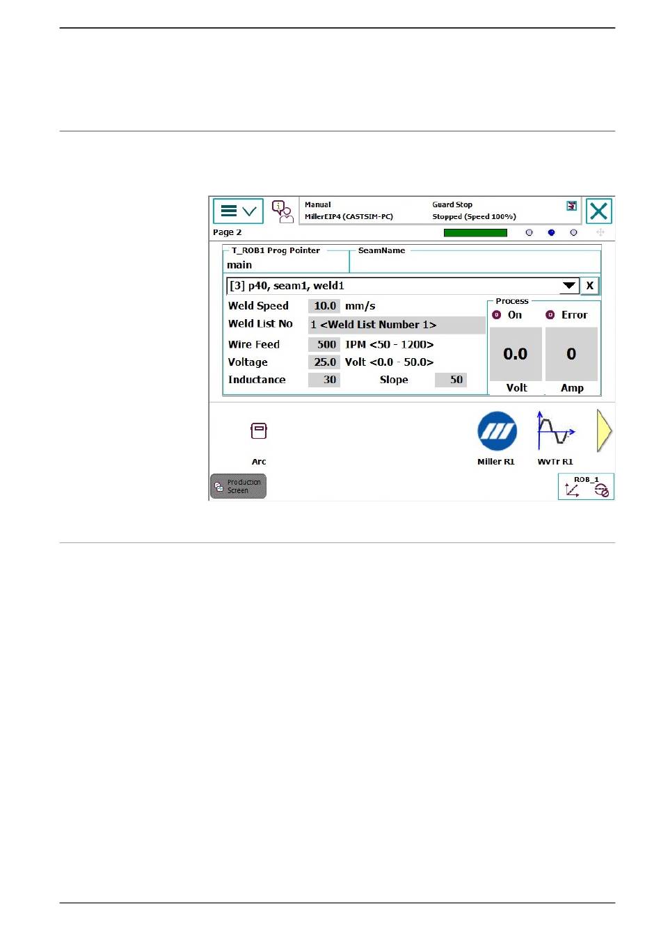Click the small status icon near Guard Stop

coord(571,206)
